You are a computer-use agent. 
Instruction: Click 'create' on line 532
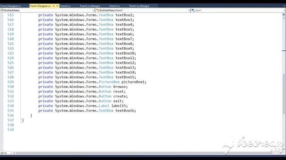tap(119, 96)
